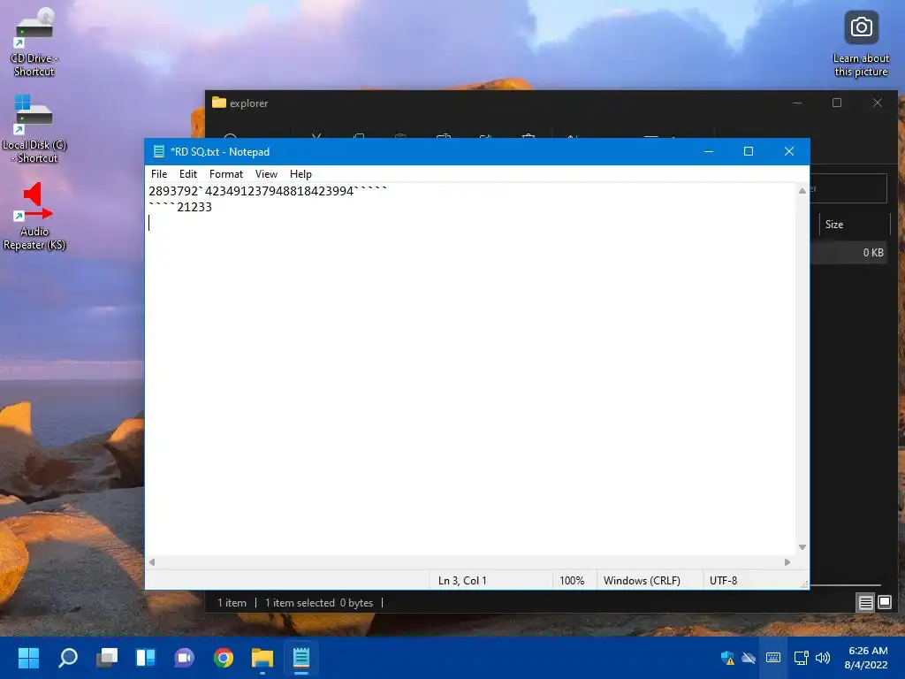Click the horizontal scrollbar left arrow in Notepad

(152, 561)
